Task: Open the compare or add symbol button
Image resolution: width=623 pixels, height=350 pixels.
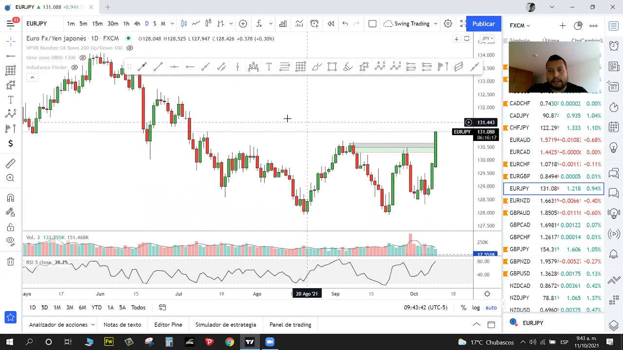Action: tap(243, 24)
